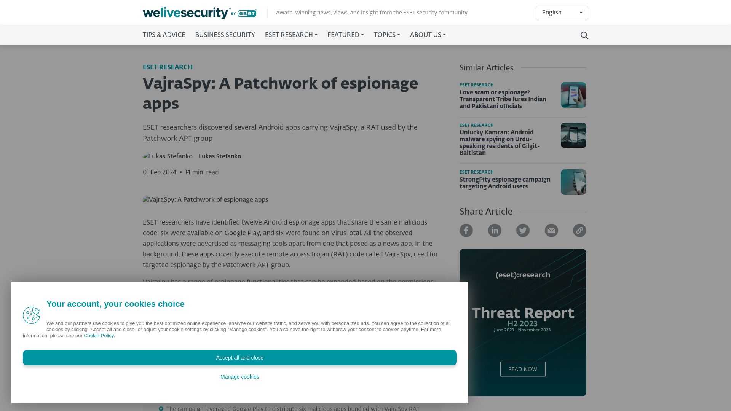This screenshot has height=411, width=731.
Task: Toggle BUSINESS SECURITY navigation tab
Action: click(225, 35)
